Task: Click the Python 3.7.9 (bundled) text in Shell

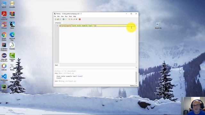Action: point(65,71)
